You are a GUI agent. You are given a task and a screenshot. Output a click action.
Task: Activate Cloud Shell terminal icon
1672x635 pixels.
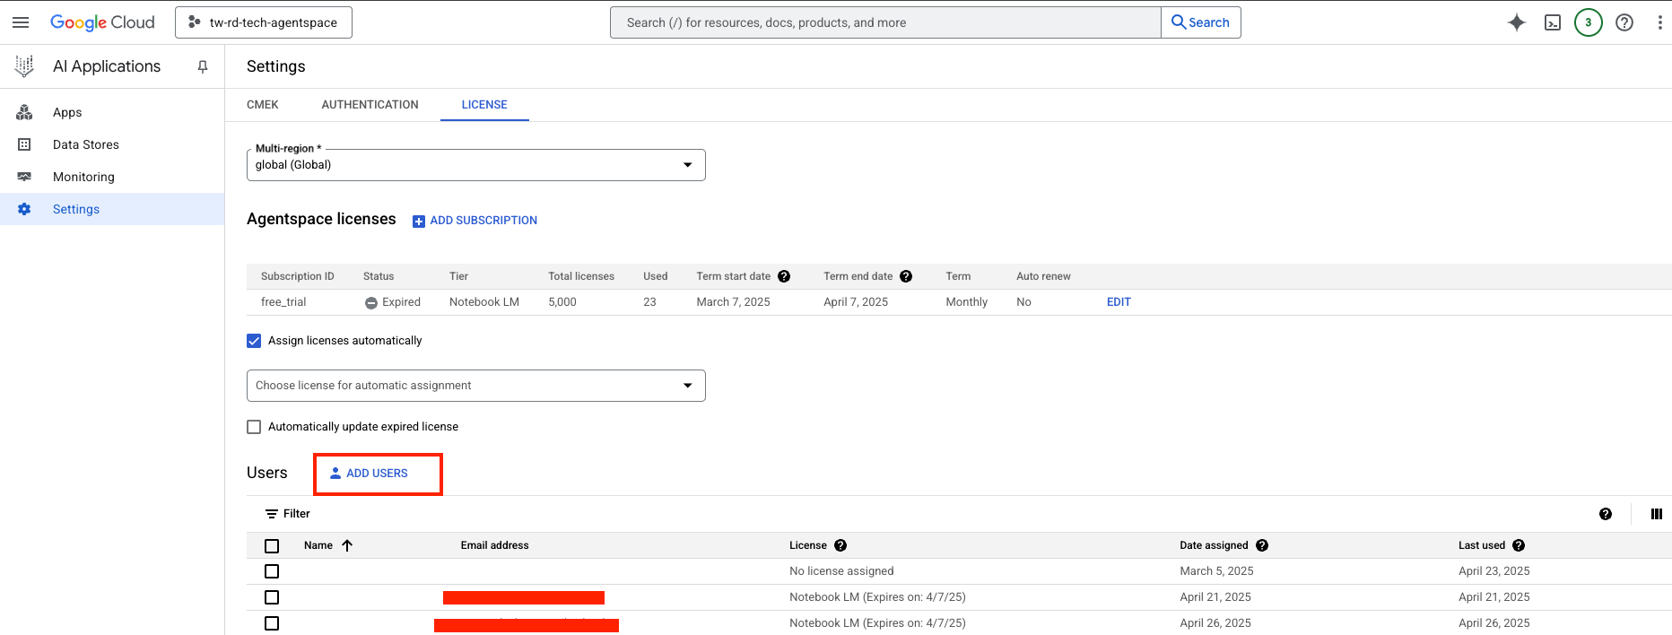point(1552,22)
